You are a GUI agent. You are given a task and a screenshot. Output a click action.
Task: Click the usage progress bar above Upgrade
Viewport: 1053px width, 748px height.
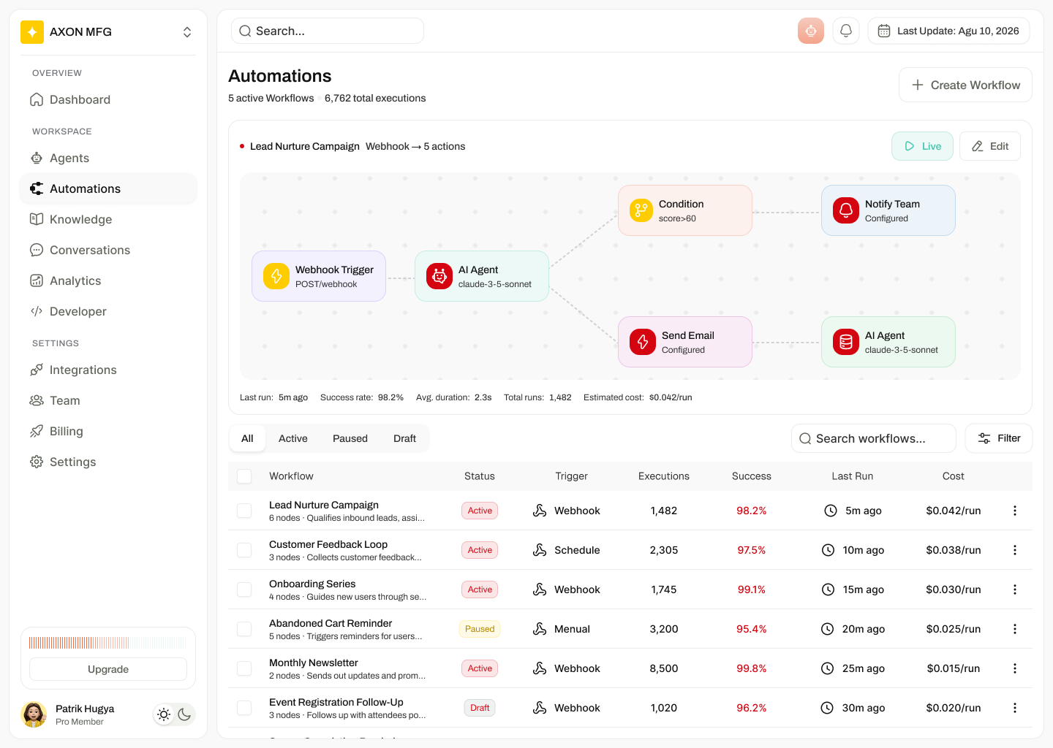tap(108, 643)
